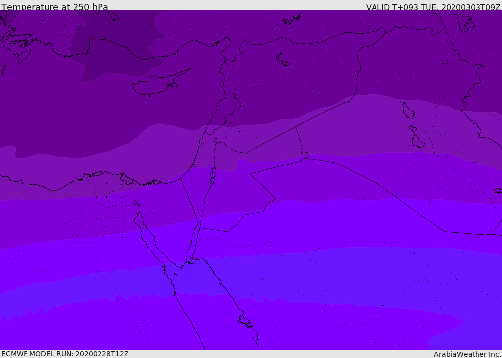Click the 'ArabiaWeather Inc.' credit text
This screenshot has height=358, width=502.
pos(467,354)
